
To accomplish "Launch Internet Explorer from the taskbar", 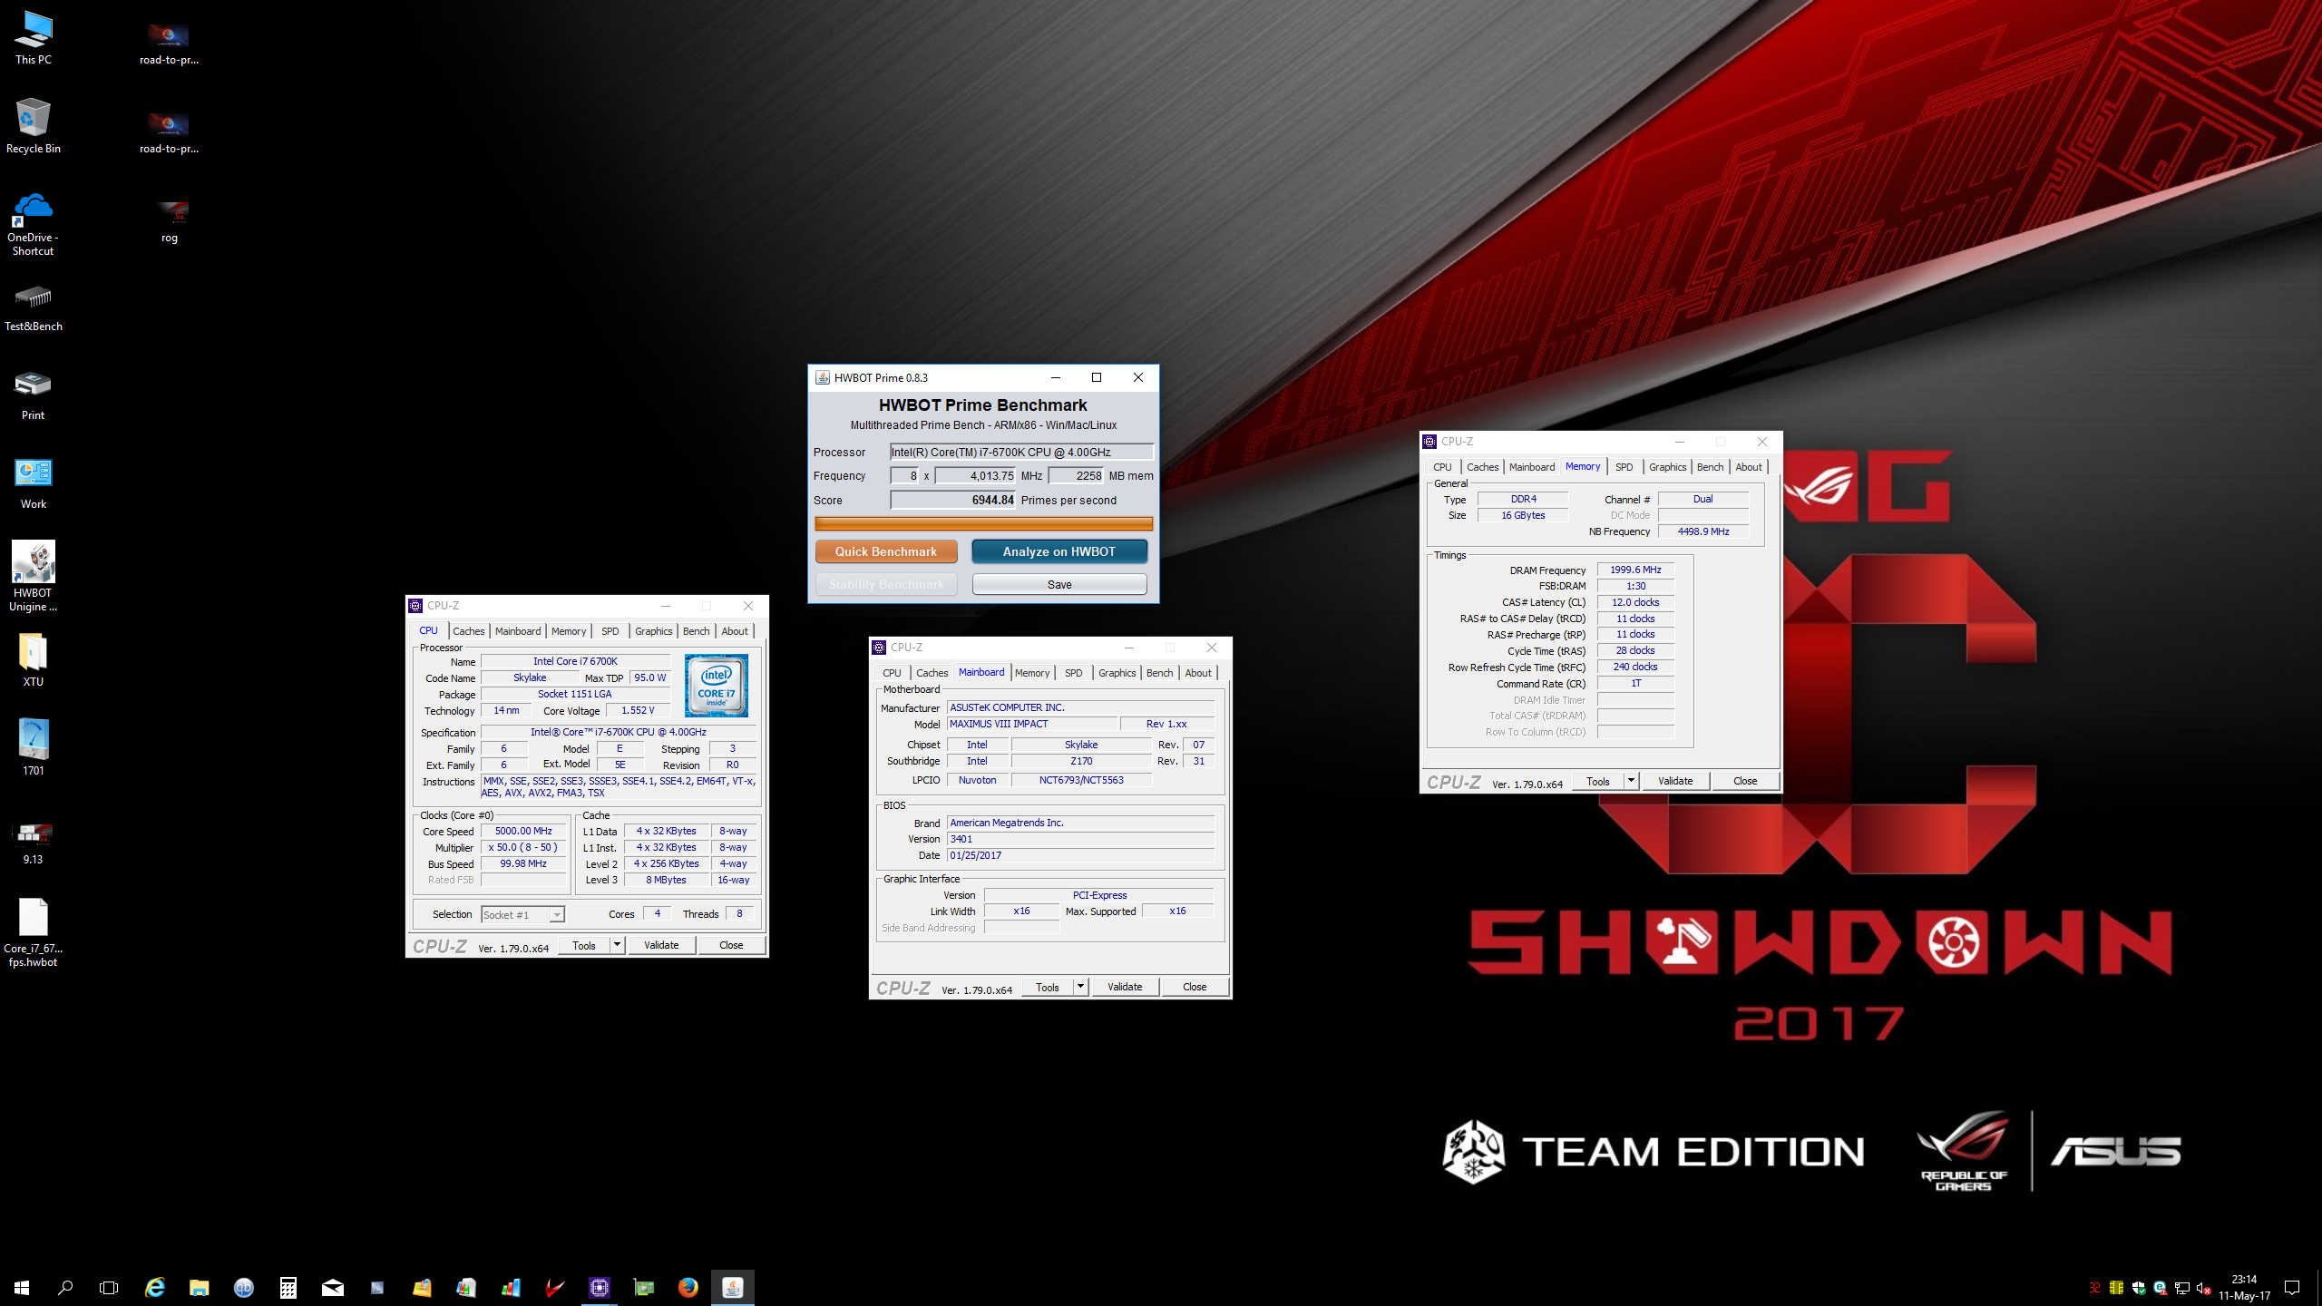I will 155,1287.
